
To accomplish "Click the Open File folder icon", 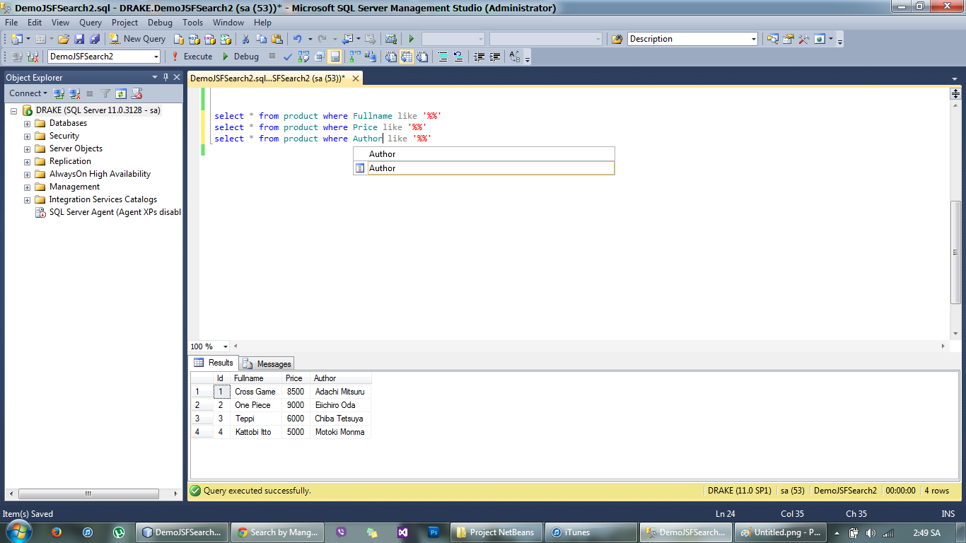I will tap(64, 39).
